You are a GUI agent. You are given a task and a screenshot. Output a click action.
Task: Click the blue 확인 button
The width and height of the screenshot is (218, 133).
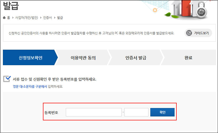[x=162, y=112]
